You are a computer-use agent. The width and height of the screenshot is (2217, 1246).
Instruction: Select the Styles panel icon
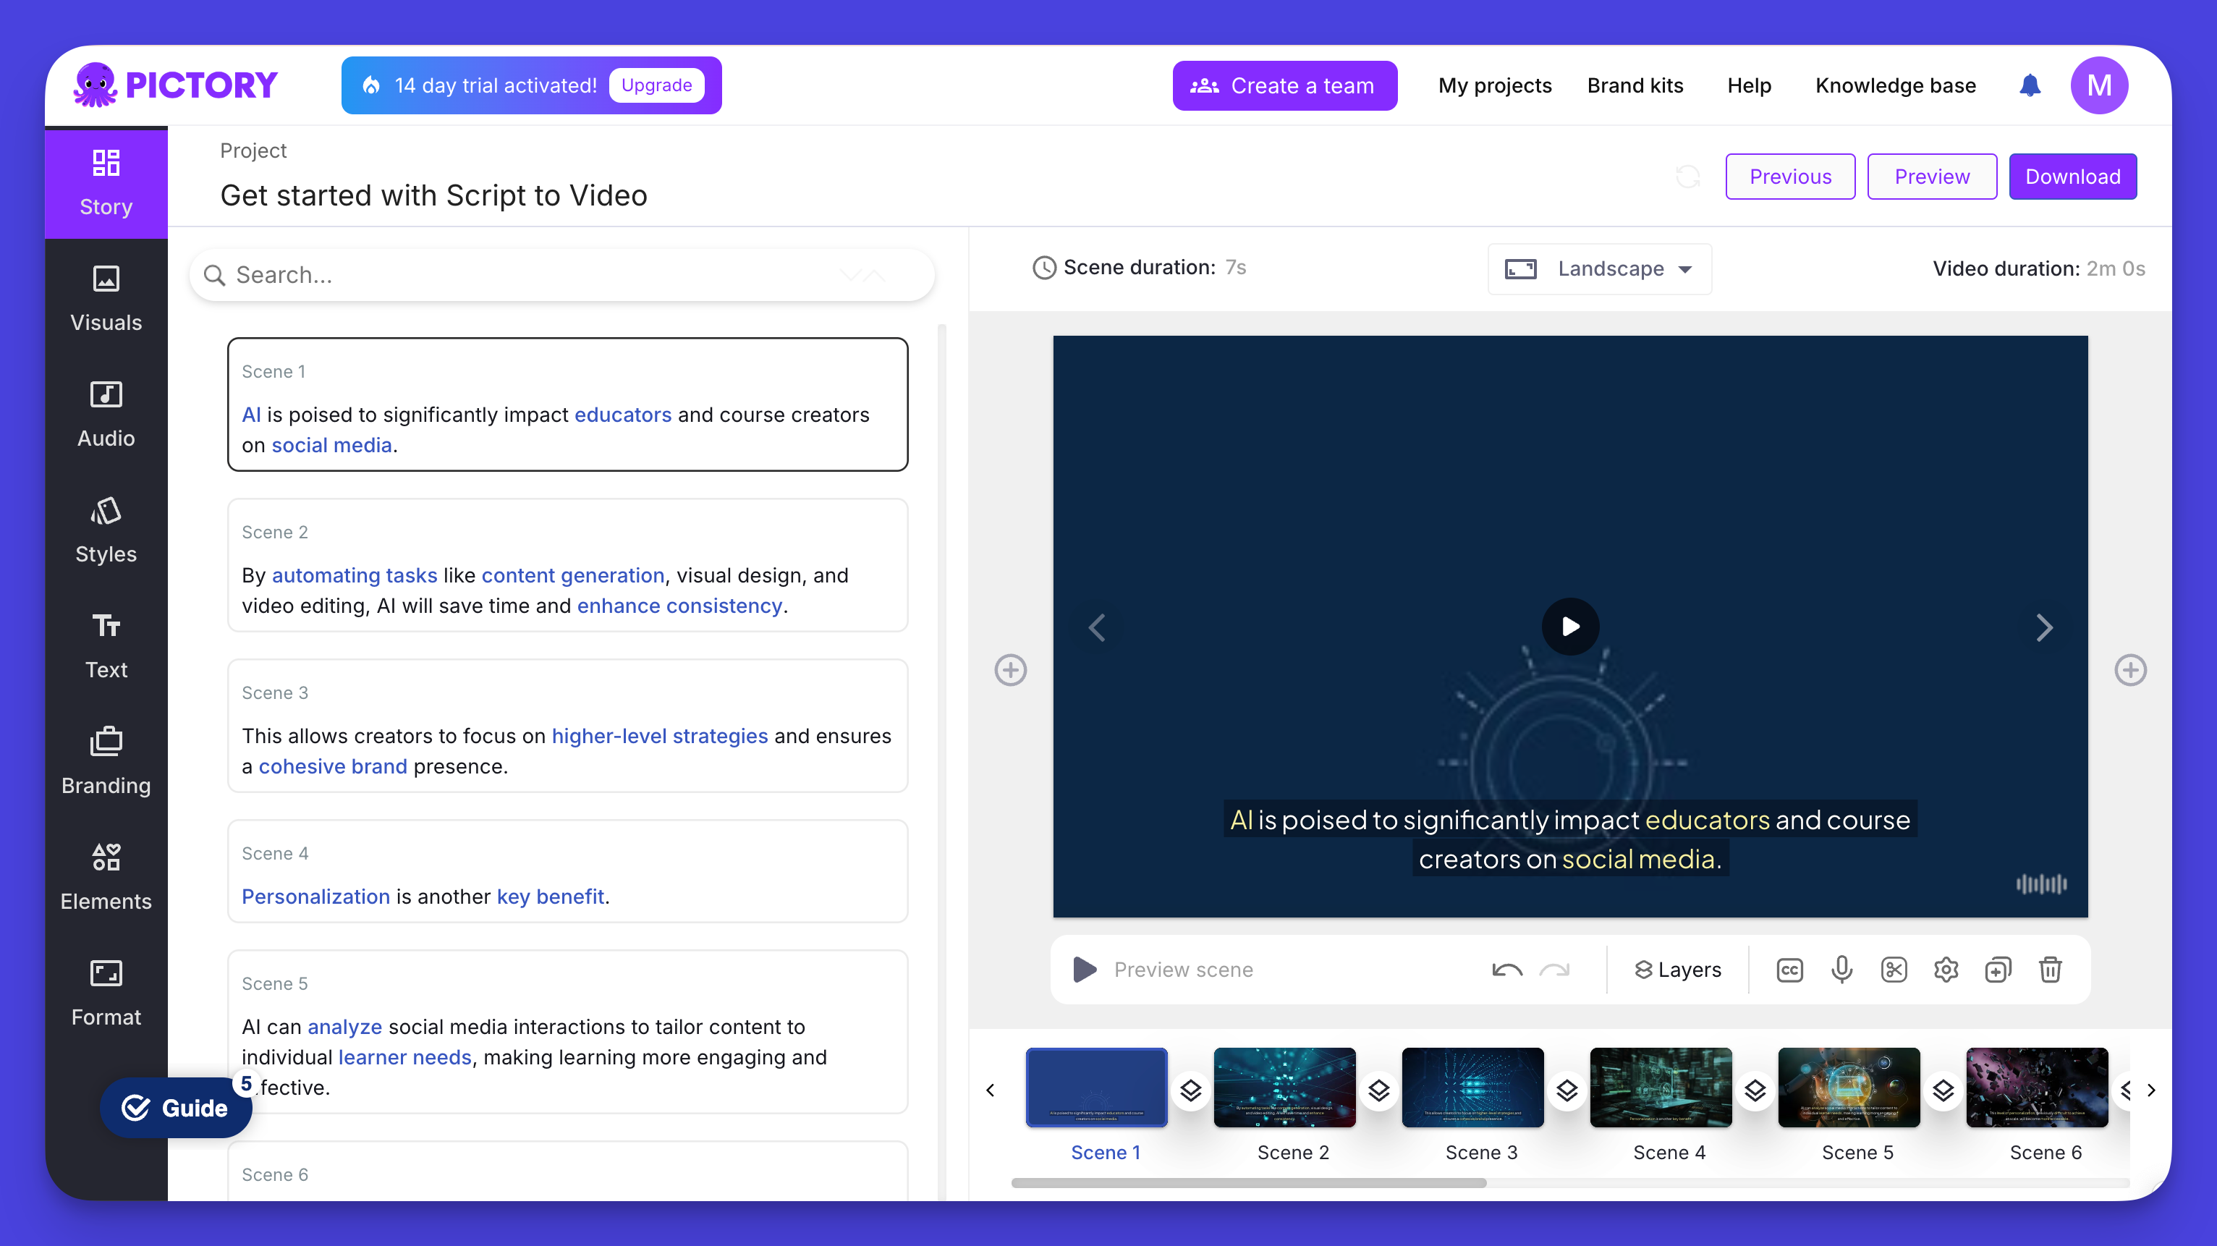click(105, 530)
